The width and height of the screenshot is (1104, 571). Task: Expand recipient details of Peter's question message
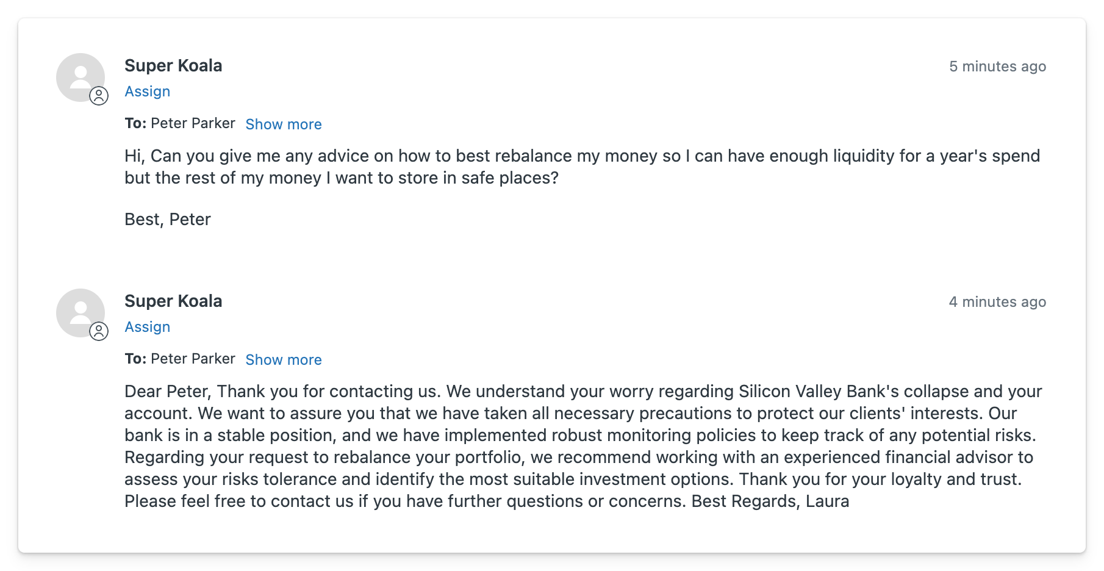(x=283, y=124)
